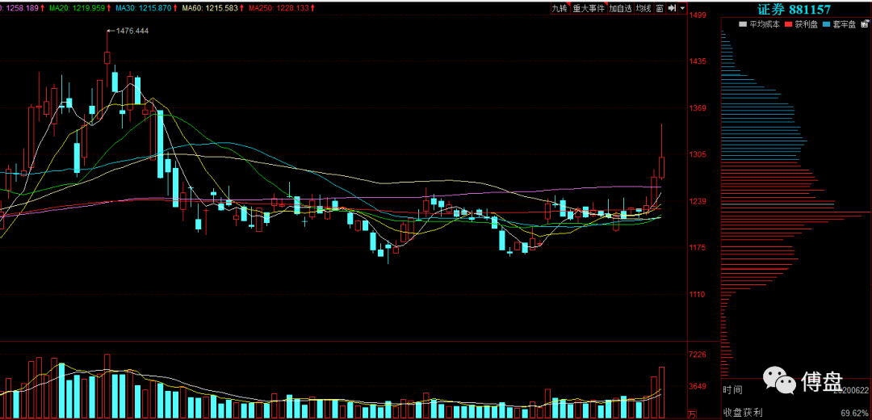Click the 证券 881157 title
The image size is (872, 420).
point(794,9)
